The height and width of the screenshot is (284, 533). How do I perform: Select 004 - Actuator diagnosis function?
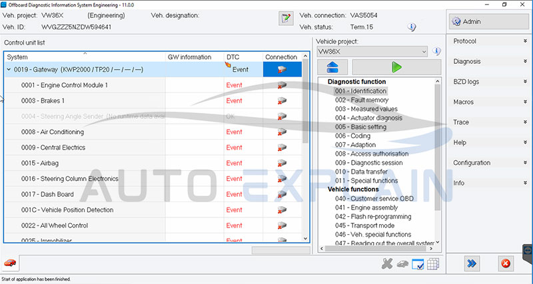click(x=368, y=118)
